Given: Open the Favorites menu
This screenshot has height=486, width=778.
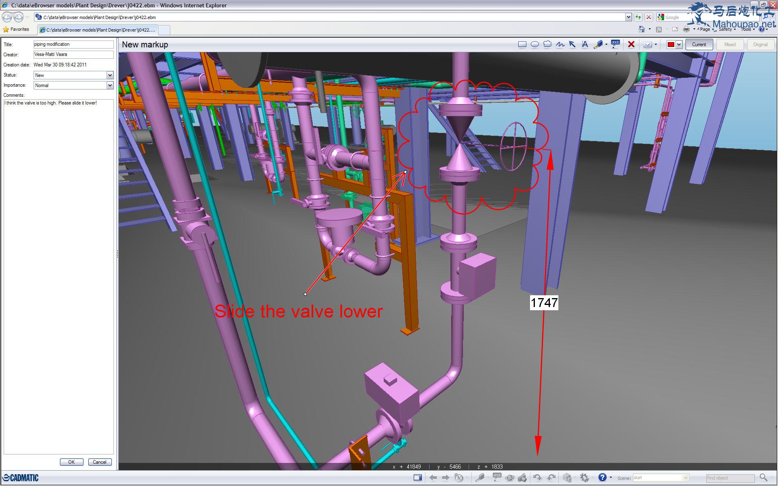Looking at the screenshot, I should coord(16,29).
